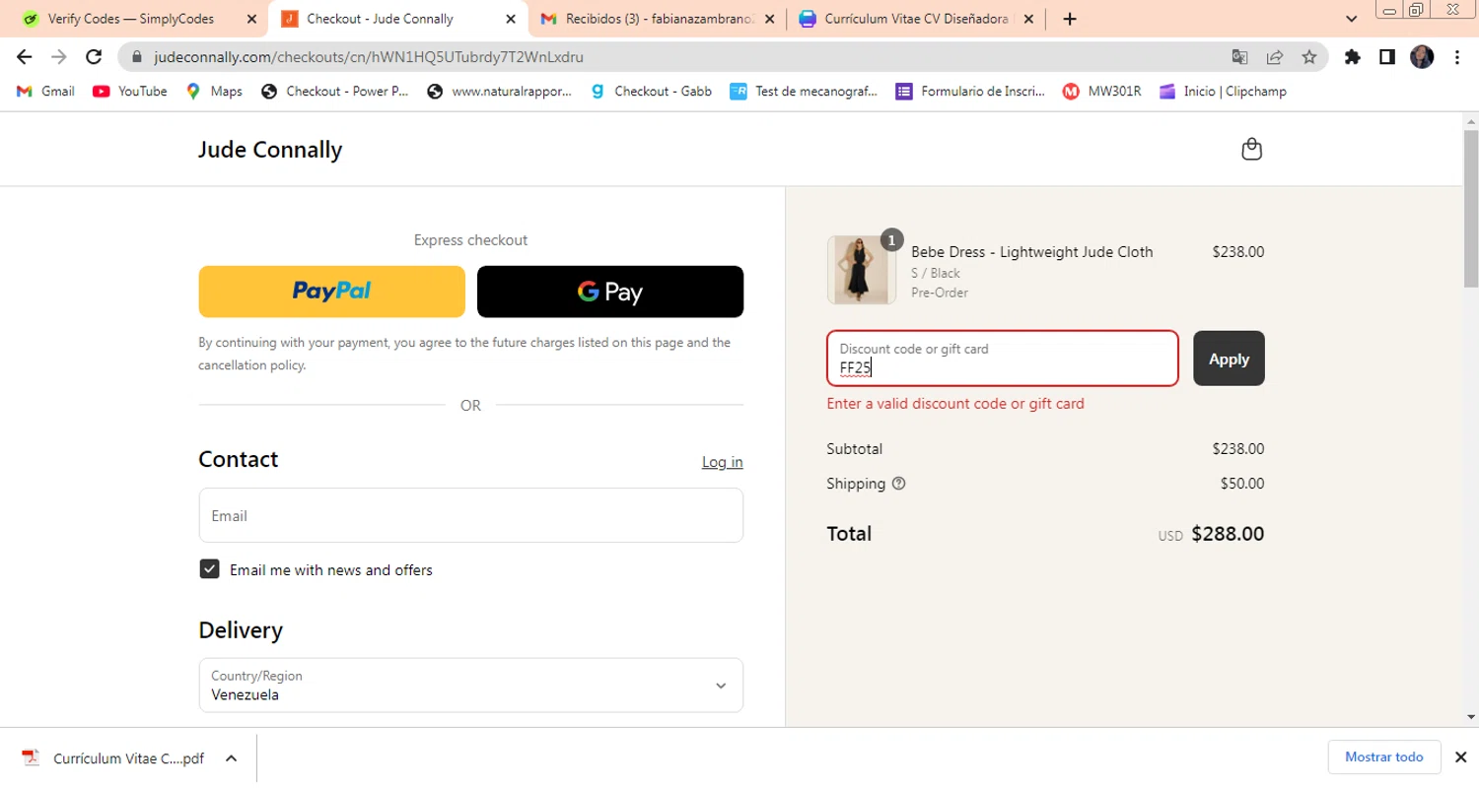Click the Apply discount button
1479x788 pixels.
click(1229, 359)
